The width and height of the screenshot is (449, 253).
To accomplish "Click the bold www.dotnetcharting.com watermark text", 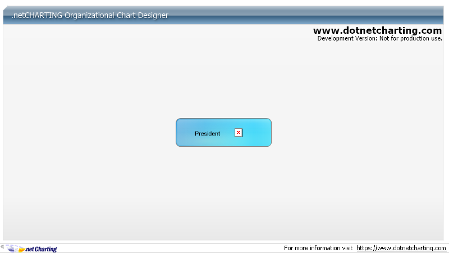I will pos(377,30).
